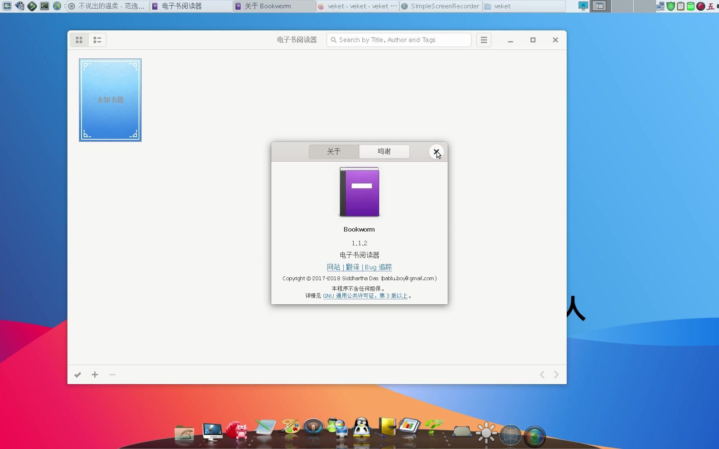Open yellow organizer book dock icon
The image size is (719, 449).
387,427
